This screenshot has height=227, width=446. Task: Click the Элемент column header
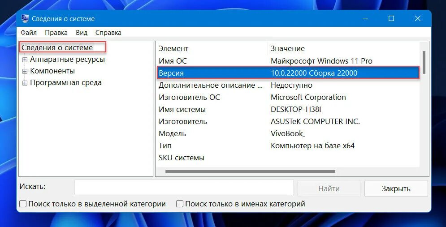(x=212, y=48)
